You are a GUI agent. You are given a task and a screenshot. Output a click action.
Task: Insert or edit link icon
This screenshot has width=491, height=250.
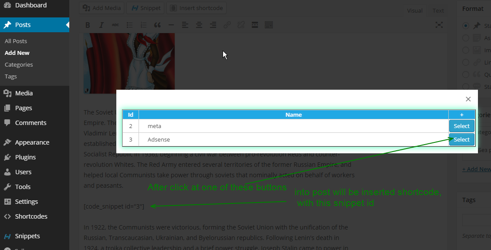pos(227,25)
